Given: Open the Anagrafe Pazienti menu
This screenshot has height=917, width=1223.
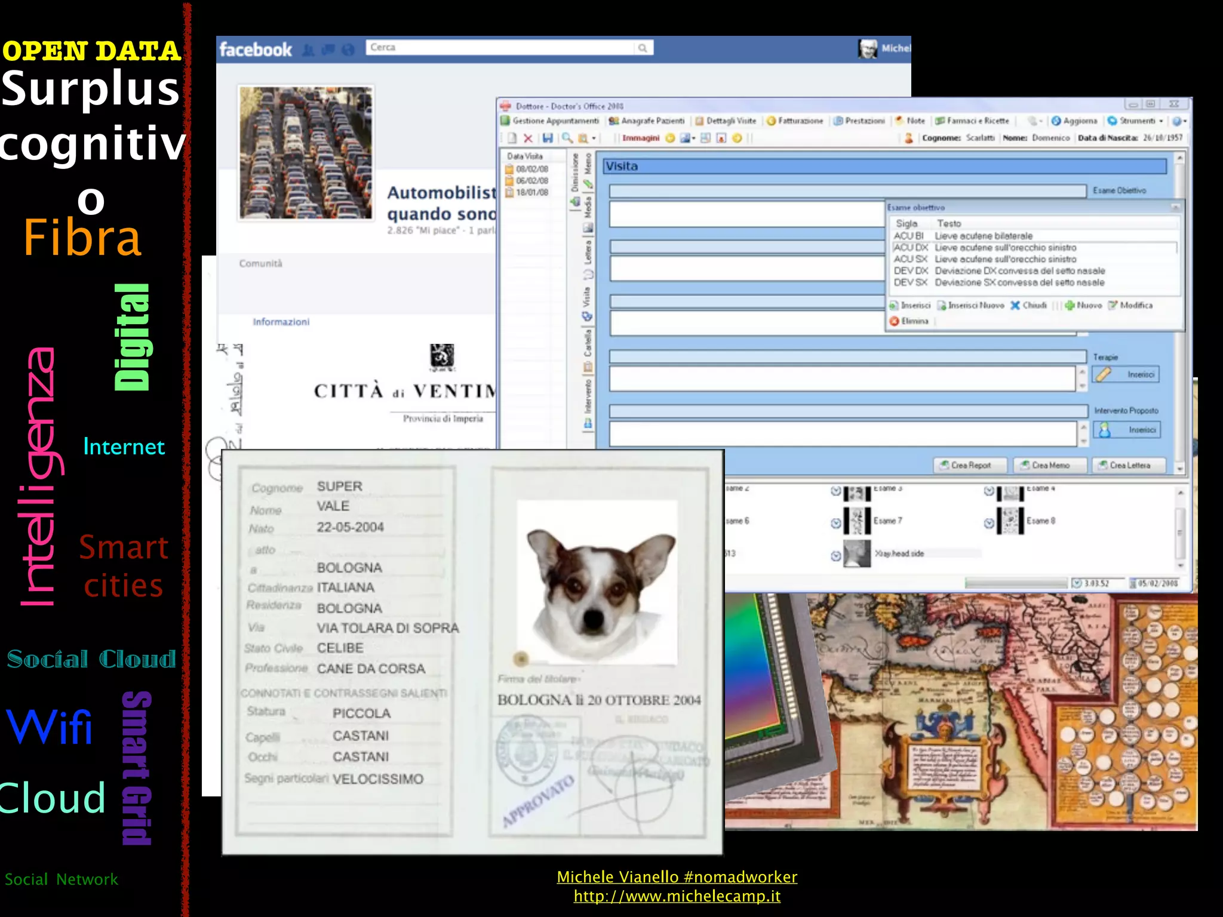Looking at the screenshot, I should pyautogui.click(x=646, y=121).
